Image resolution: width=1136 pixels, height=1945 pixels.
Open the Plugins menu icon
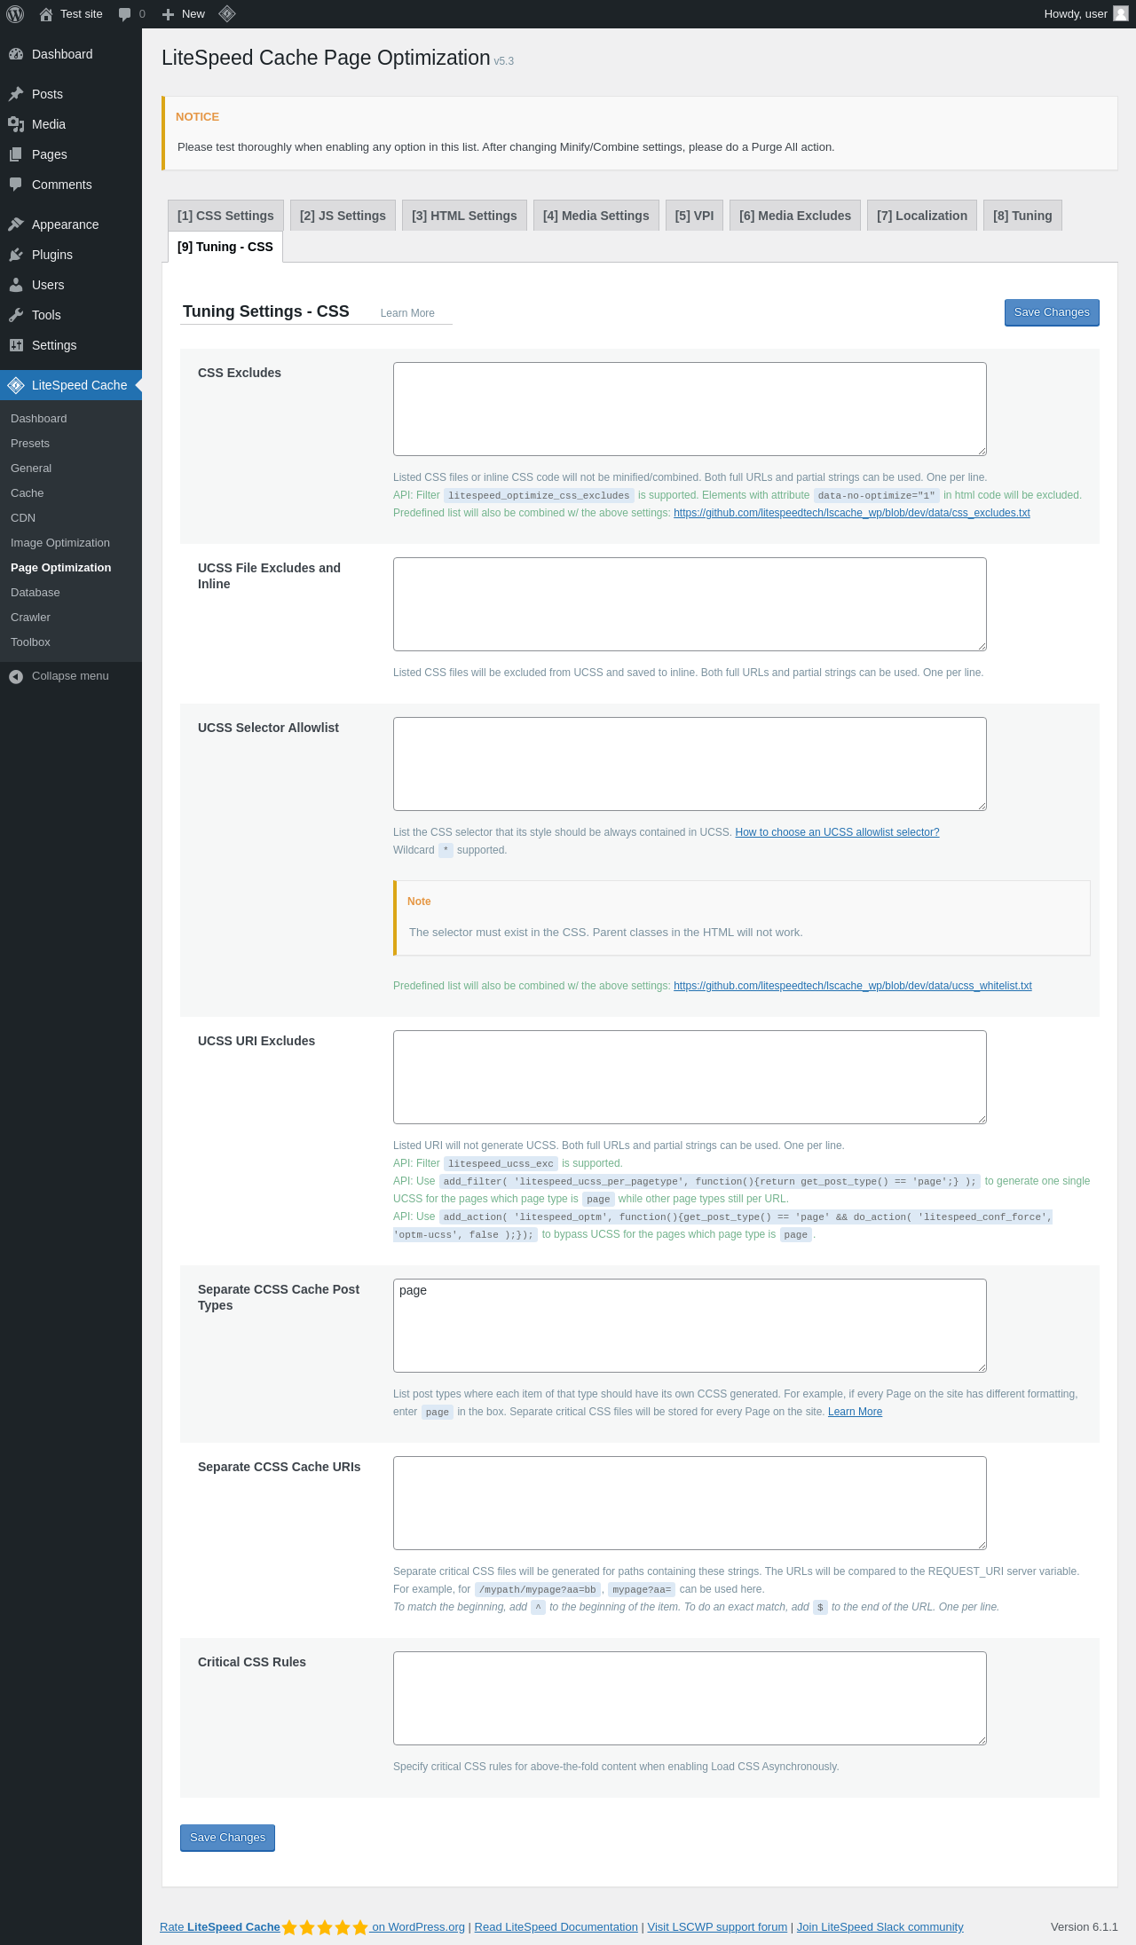click(x=16, y=255)
